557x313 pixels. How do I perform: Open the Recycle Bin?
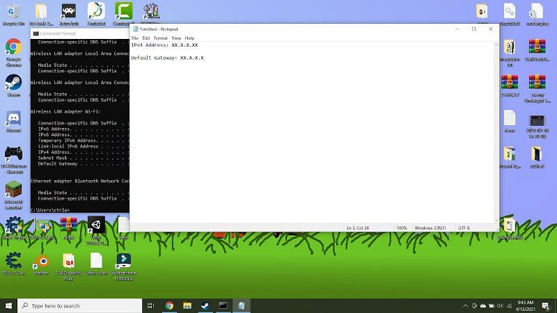click(x=12, y=12)
